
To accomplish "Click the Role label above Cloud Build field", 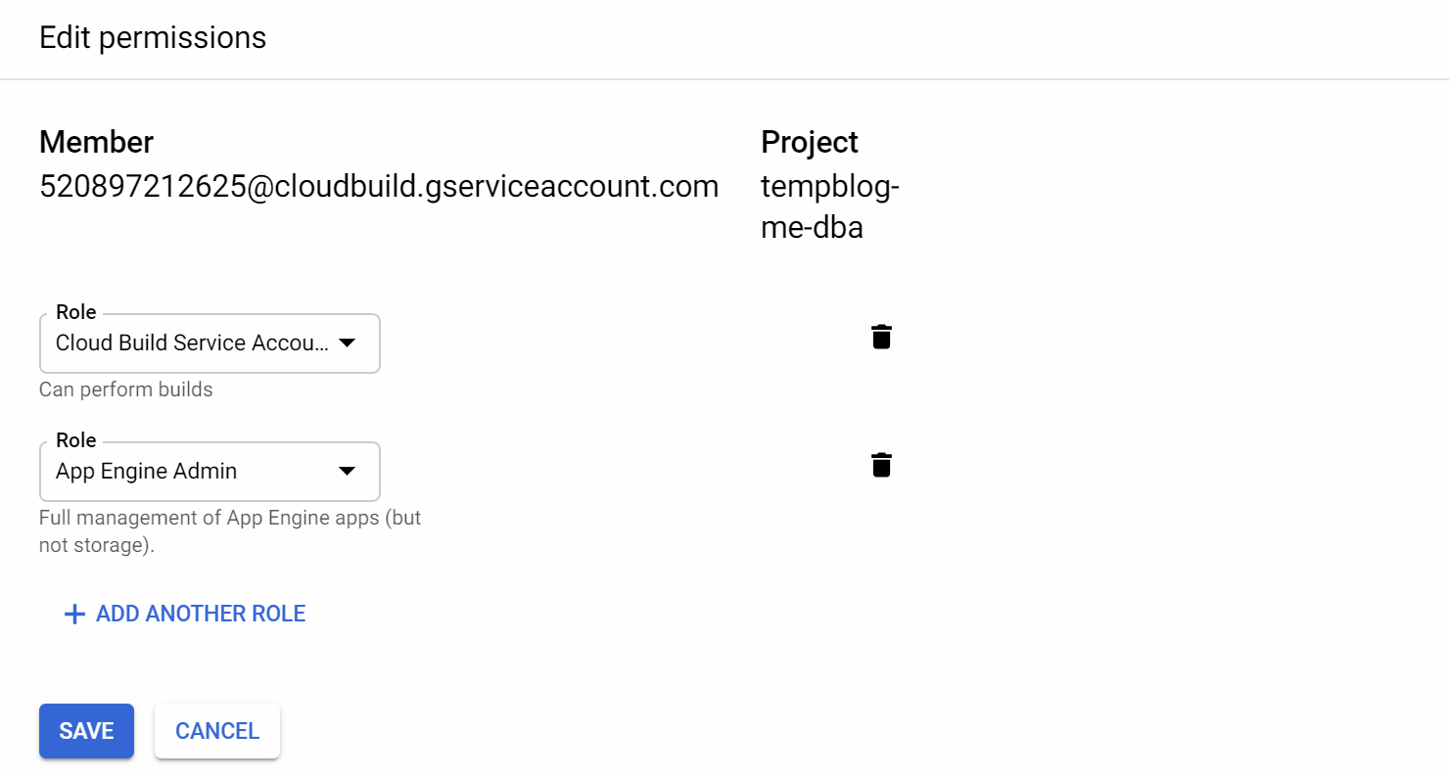I will (x=76, y=312).
